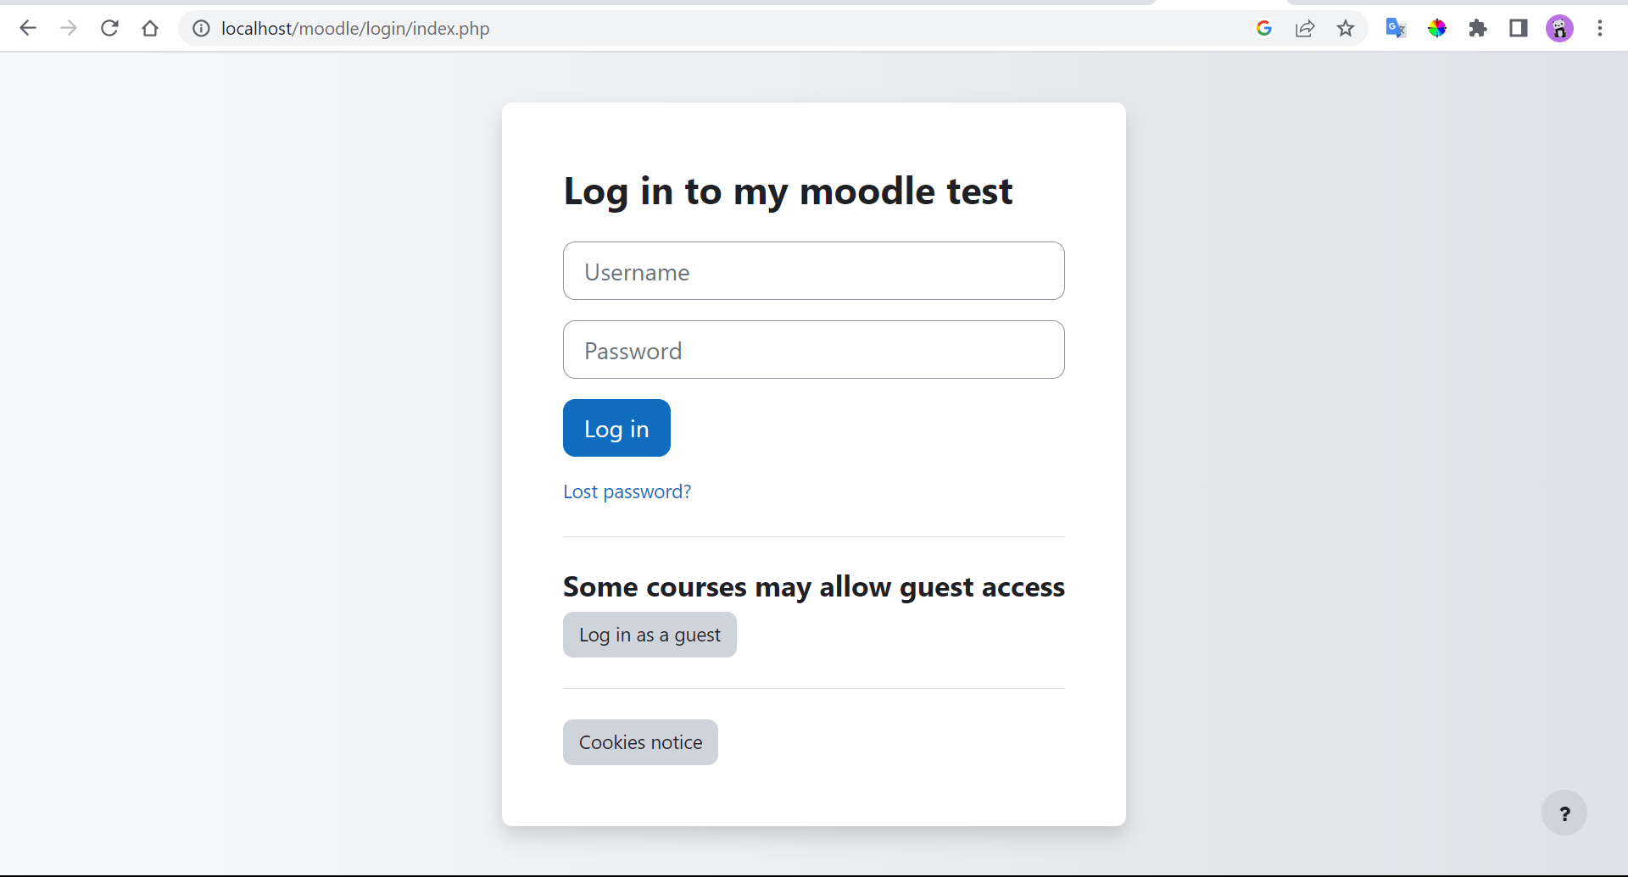Click the 'Log in to my moodle test' heading

(x=788, y=191)
